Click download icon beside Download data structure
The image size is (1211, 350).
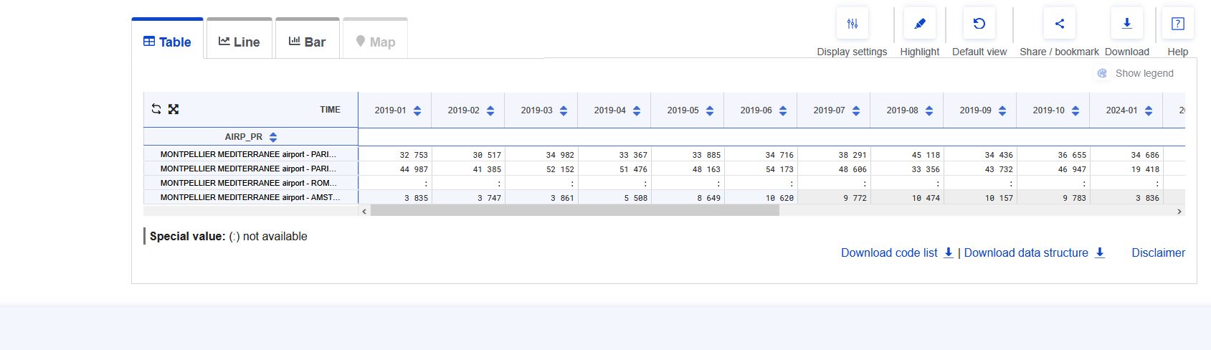point(1099,252)
